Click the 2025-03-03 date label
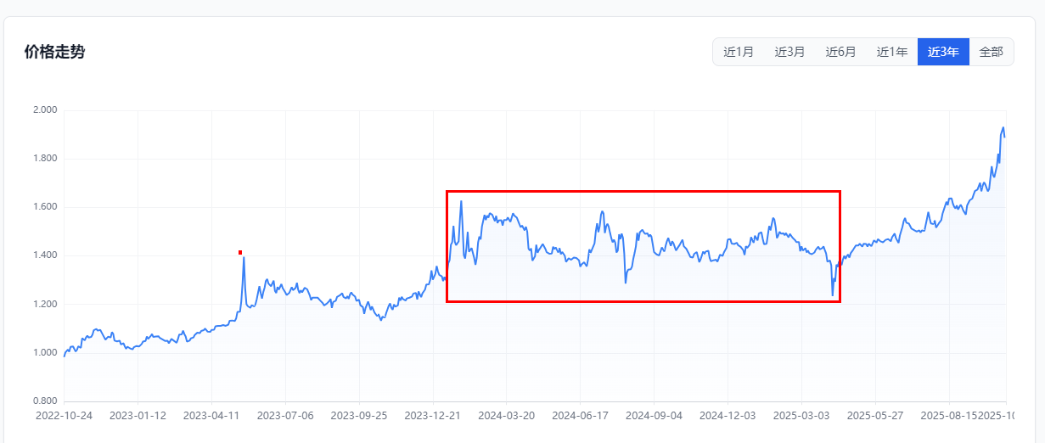The image size is (1045, 443). click(801, 416)
